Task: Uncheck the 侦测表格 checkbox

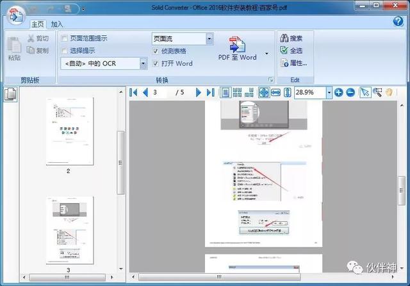Action: coord(155,51)
